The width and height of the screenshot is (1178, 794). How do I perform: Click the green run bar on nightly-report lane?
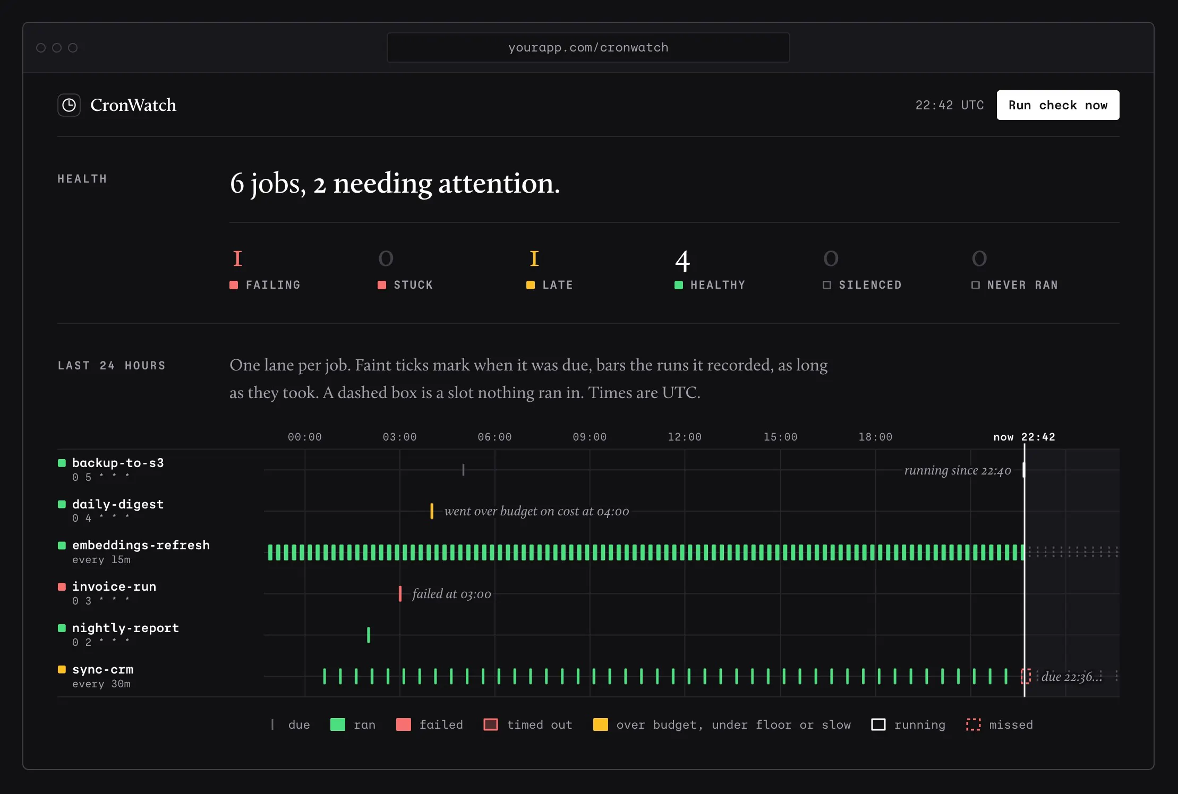coord(369,635)
